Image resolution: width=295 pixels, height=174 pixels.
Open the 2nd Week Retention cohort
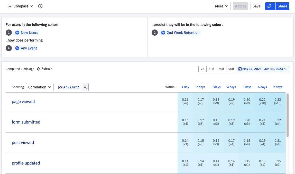click(180, 33)
